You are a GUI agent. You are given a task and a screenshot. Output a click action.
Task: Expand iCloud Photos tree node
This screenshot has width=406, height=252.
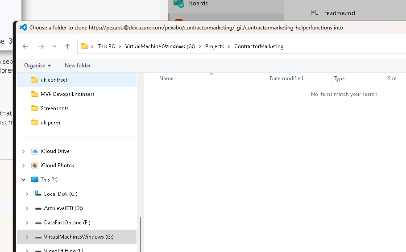(23, 165)
